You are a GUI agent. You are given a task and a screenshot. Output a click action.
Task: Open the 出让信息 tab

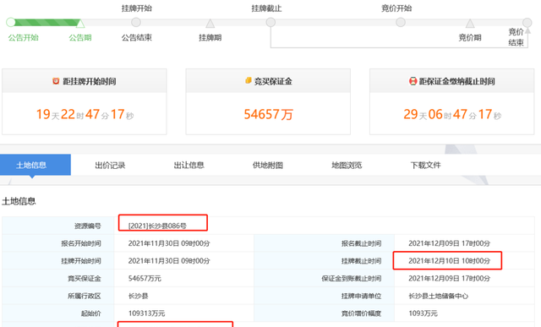[x=189, y=166]
